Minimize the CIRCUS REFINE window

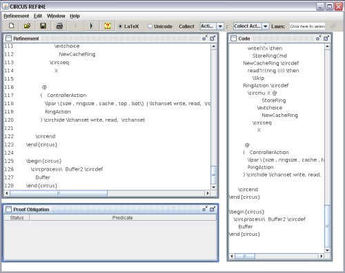(x=320, y=6)
